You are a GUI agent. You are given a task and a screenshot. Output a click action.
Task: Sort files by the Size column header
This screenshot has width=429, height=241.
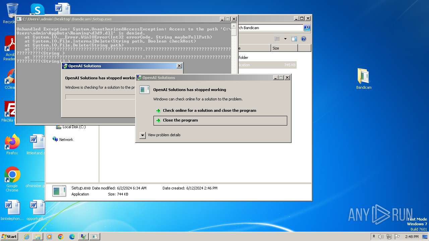(284, 48)
